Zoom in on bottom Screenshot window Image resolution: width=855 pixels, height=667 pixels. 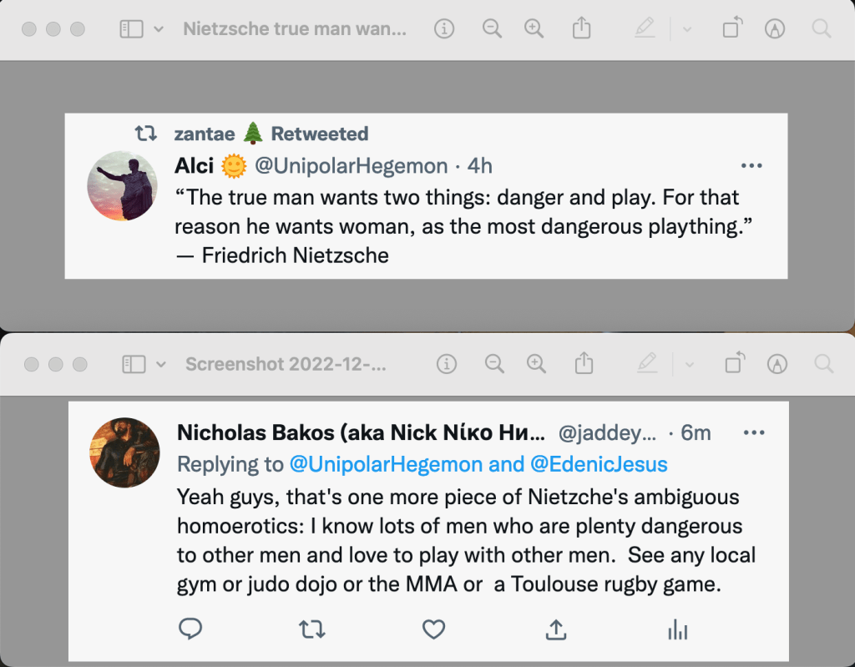click(536, 364)
